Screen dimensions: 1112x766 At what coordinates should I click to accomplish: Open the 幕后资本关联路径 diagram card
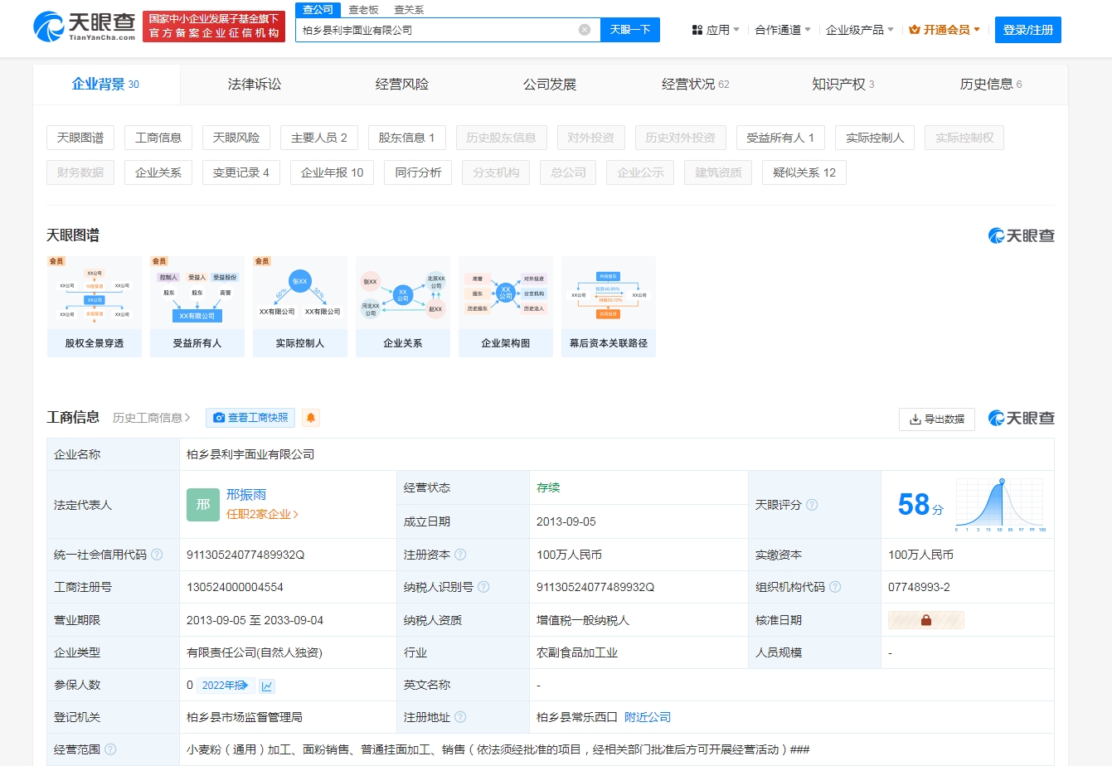[609, 307]
